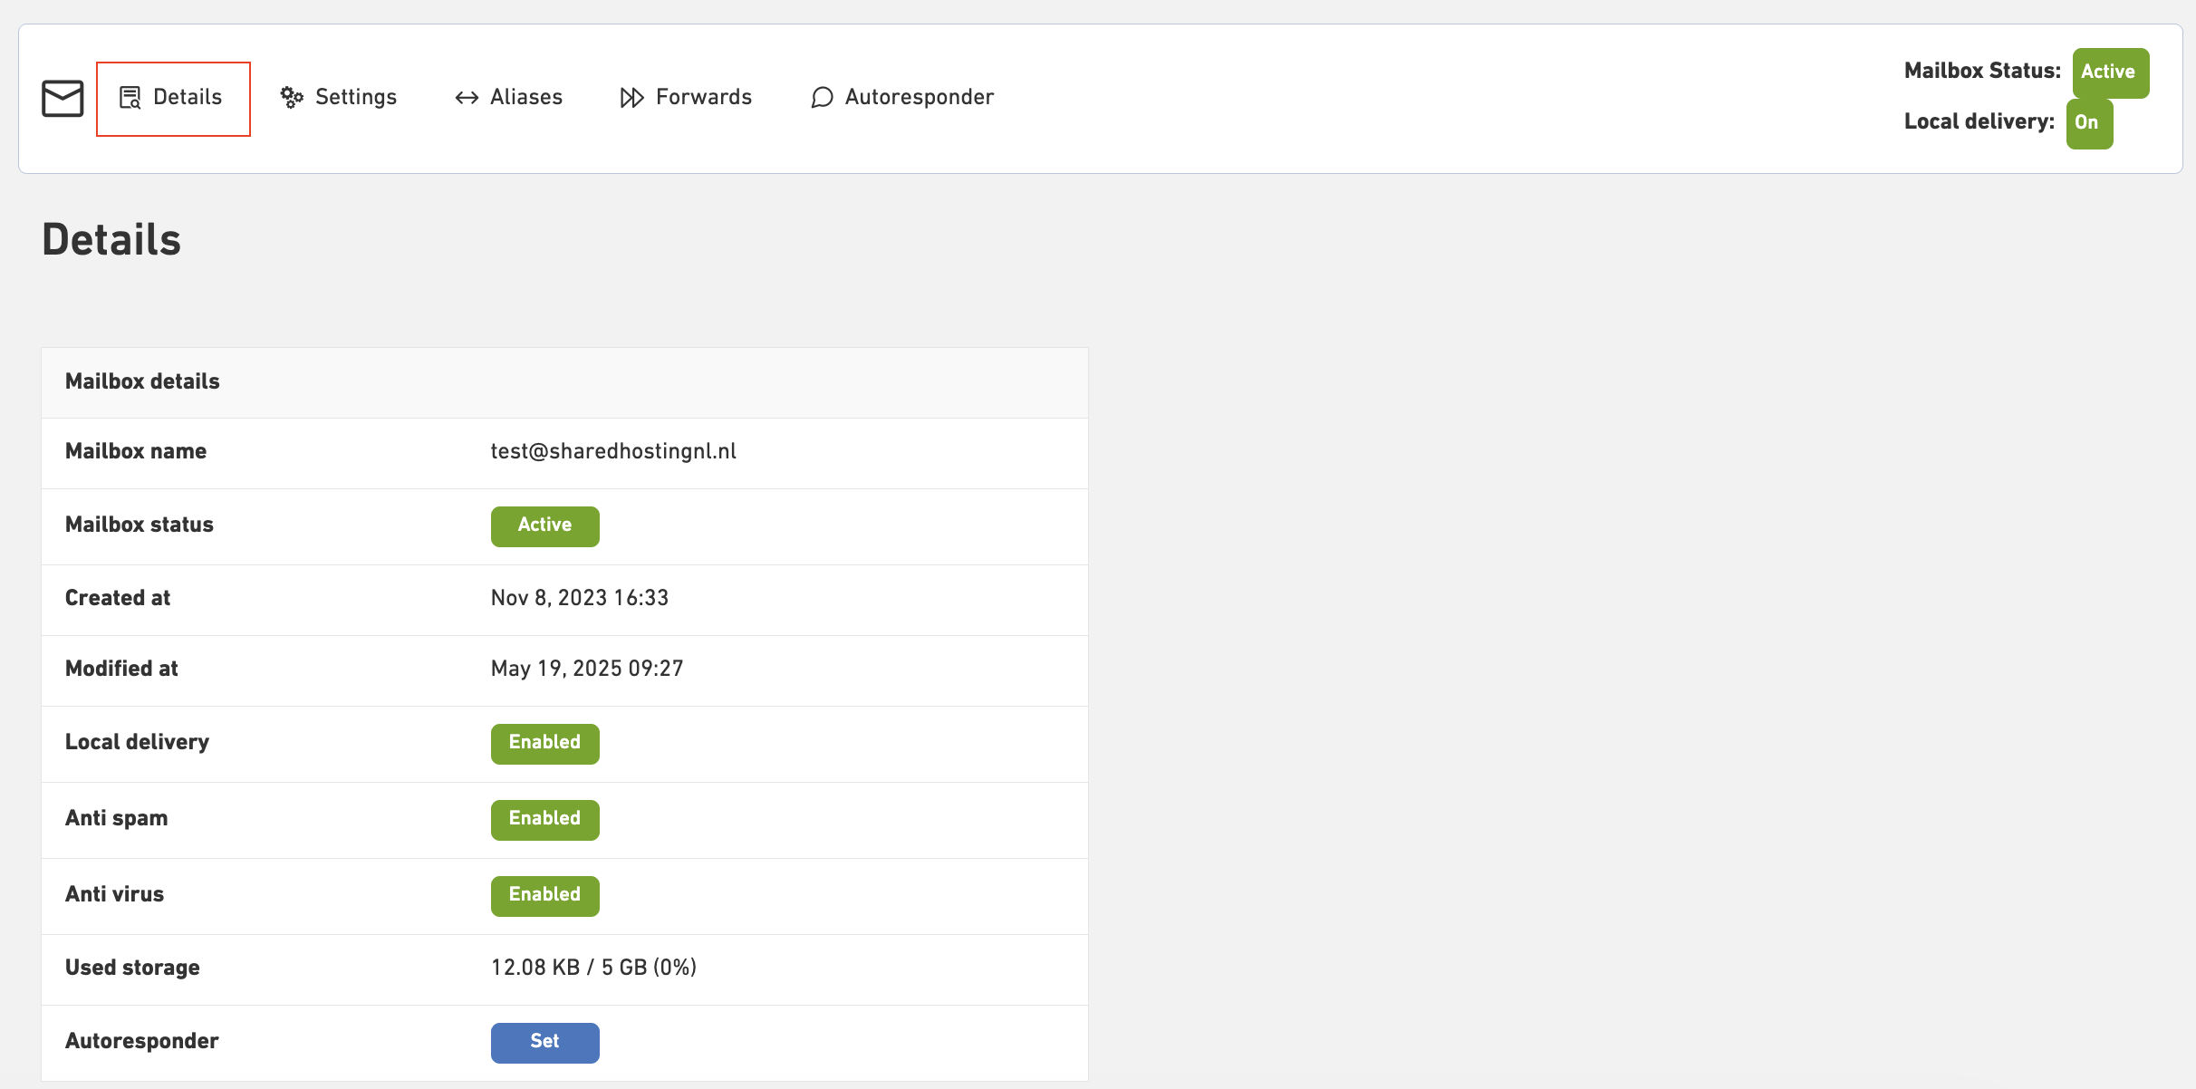Click the Mailbox status Active badge
Viewport: 2196px width, 1089px height.
544,525
